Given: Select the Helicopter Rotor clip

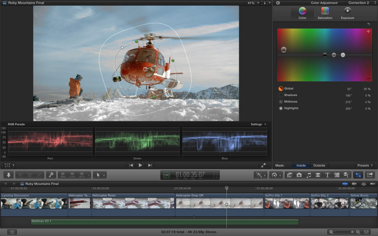Looking at the screenshot, I should coord(133,205).
